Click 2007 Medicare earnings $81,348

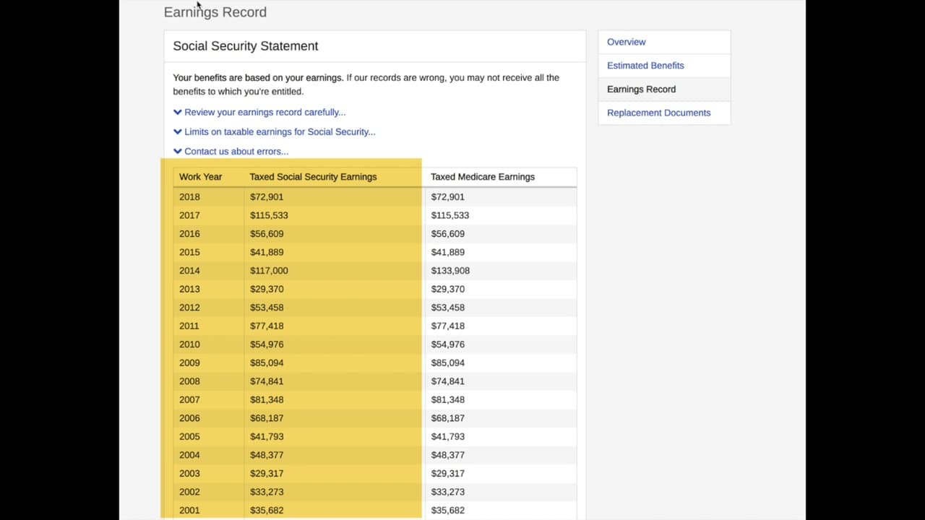pos(448,399)
